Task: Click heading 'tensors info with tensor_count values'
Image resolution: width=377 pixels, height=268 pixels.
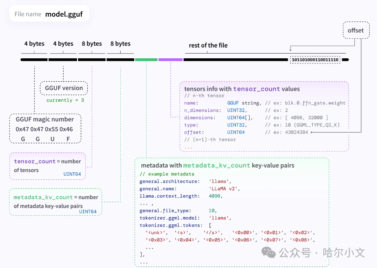Action: pyautogui.click(x=242, y=89)
